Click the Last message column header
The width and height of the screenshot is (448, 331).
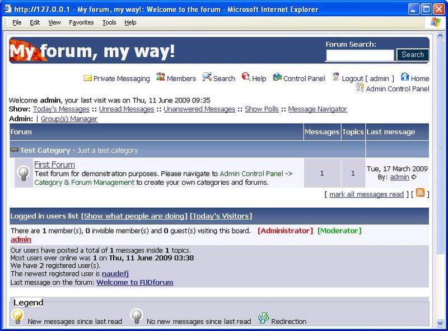click(x=397, y=132)
